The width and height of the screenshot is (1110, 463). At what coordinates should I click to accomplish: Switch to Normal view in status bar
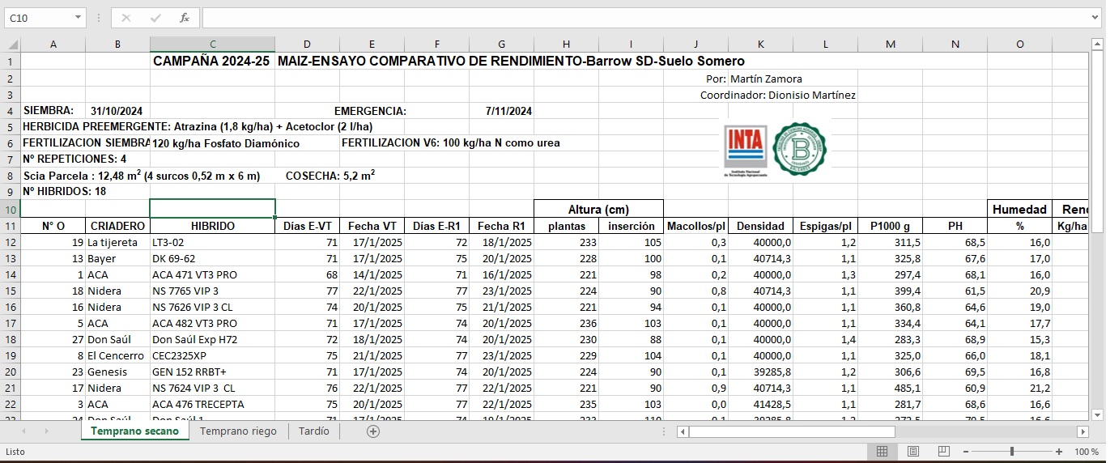pos(882,451)
